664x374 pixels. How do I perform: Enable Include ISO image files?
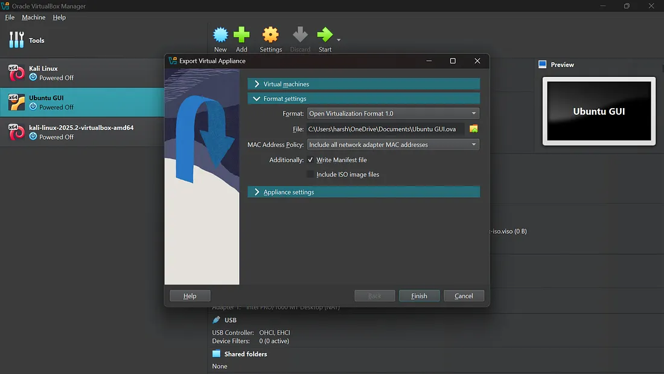pyautogui.click(x=310, y=174)
